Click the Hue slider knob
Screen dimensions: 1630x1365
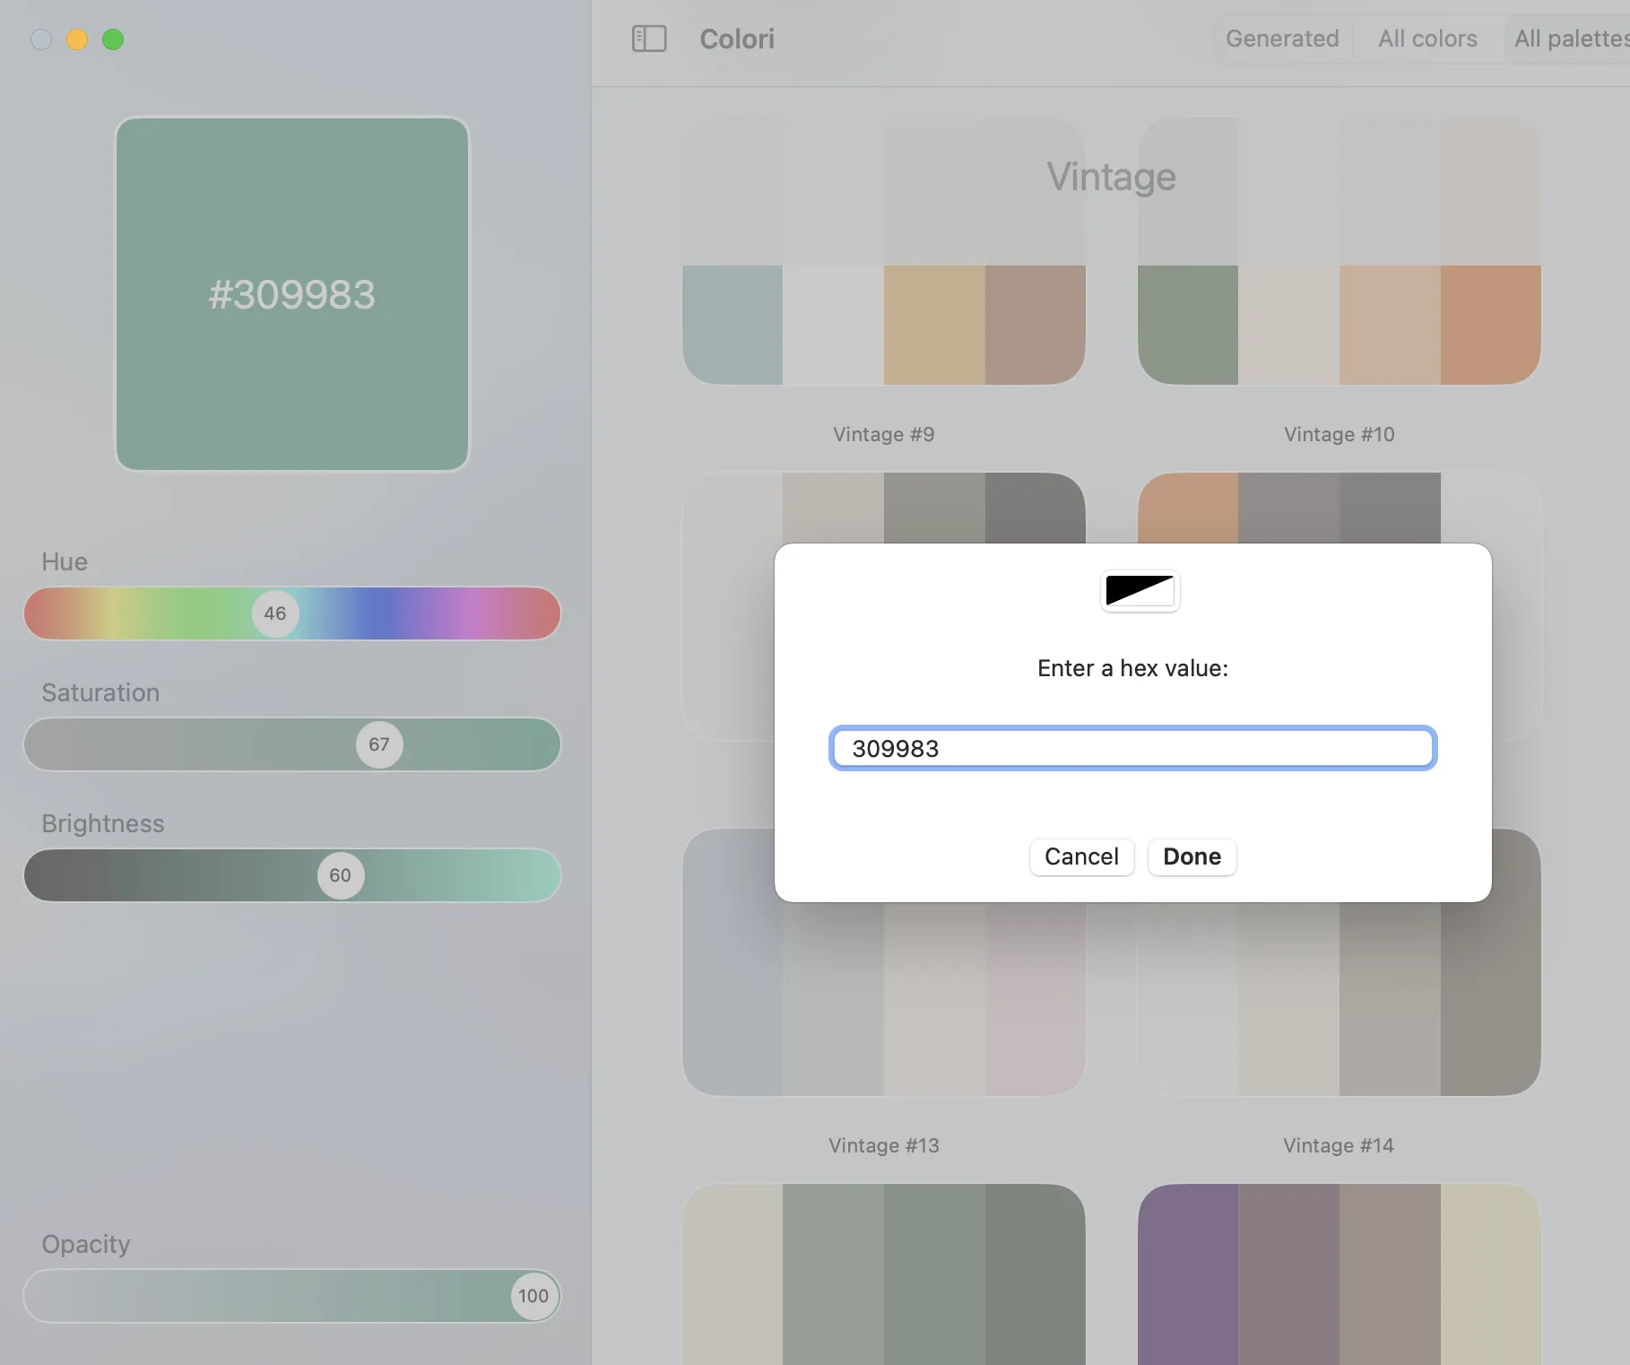pyautogui.click(x=275, y=613)
